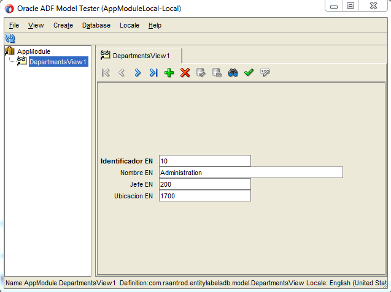Click the DepartmentsView1 tree node icon
391x292 pixels.
(x=21, y=61)
